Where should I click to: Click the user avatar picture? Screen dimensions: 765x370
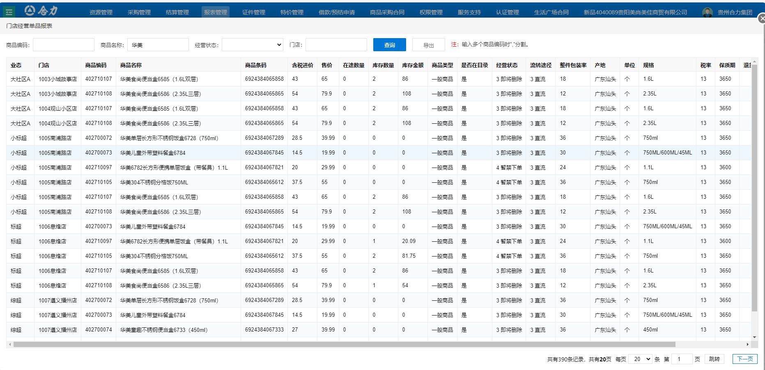coord(707,12)
